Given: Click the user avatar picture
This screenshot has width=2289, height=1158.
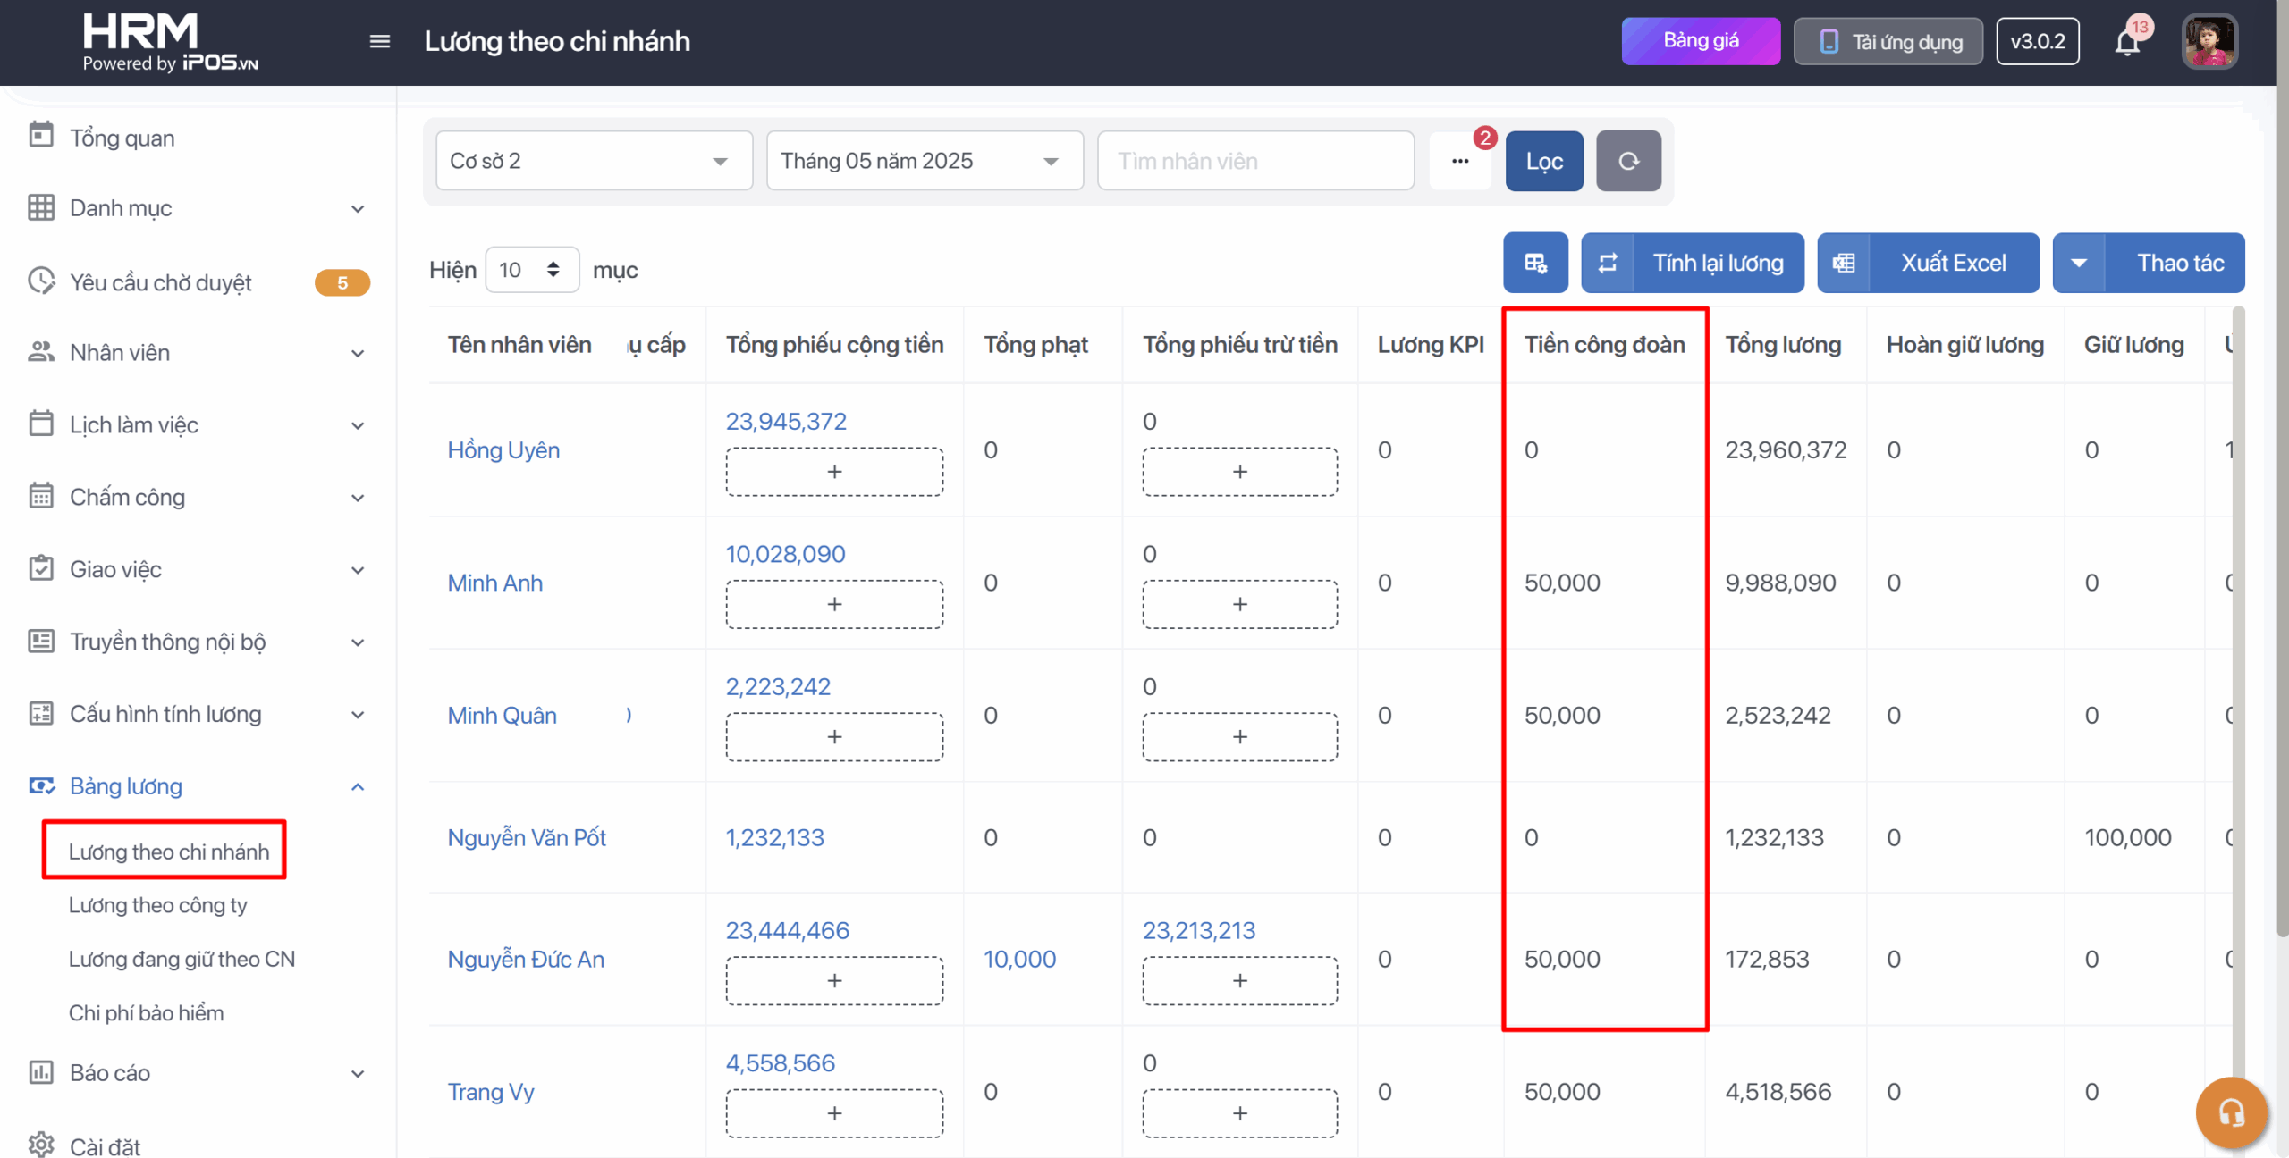Looking at the screenshot, I should tap(2209, 41).
